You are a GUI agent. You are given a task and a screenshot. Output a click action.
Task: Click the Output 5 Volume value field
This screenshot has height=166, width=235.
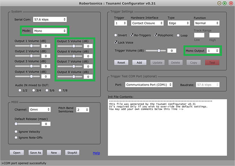click(x=88, y=46)
